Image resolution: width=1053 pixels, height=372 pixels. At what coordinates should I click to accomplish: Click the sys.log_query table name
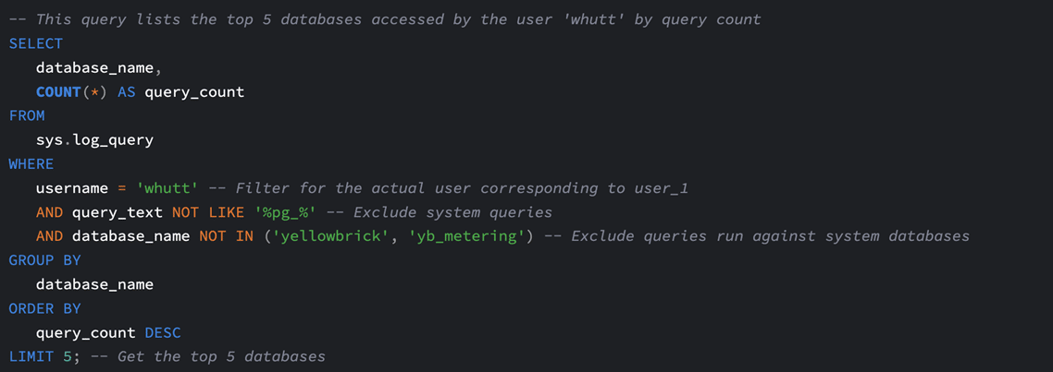(94, 140)
